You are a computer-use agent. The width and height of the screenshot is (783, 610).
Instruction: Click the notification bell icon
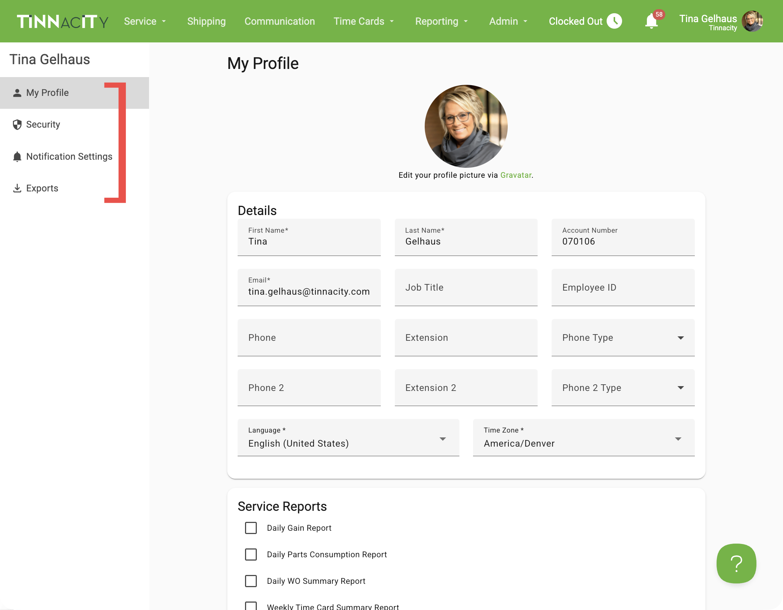[x=651, y=21]
